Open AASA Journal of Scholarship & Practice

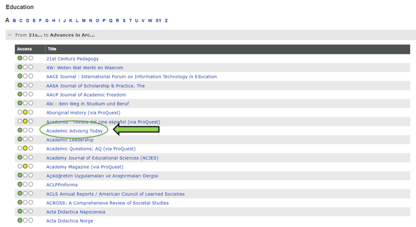[x=96, y=86]
